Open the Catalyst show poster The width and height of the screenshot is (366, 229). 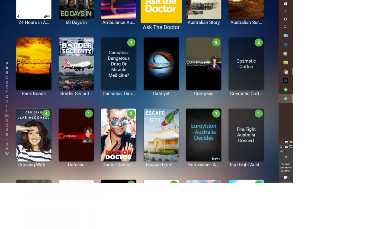tap(161, 64)
